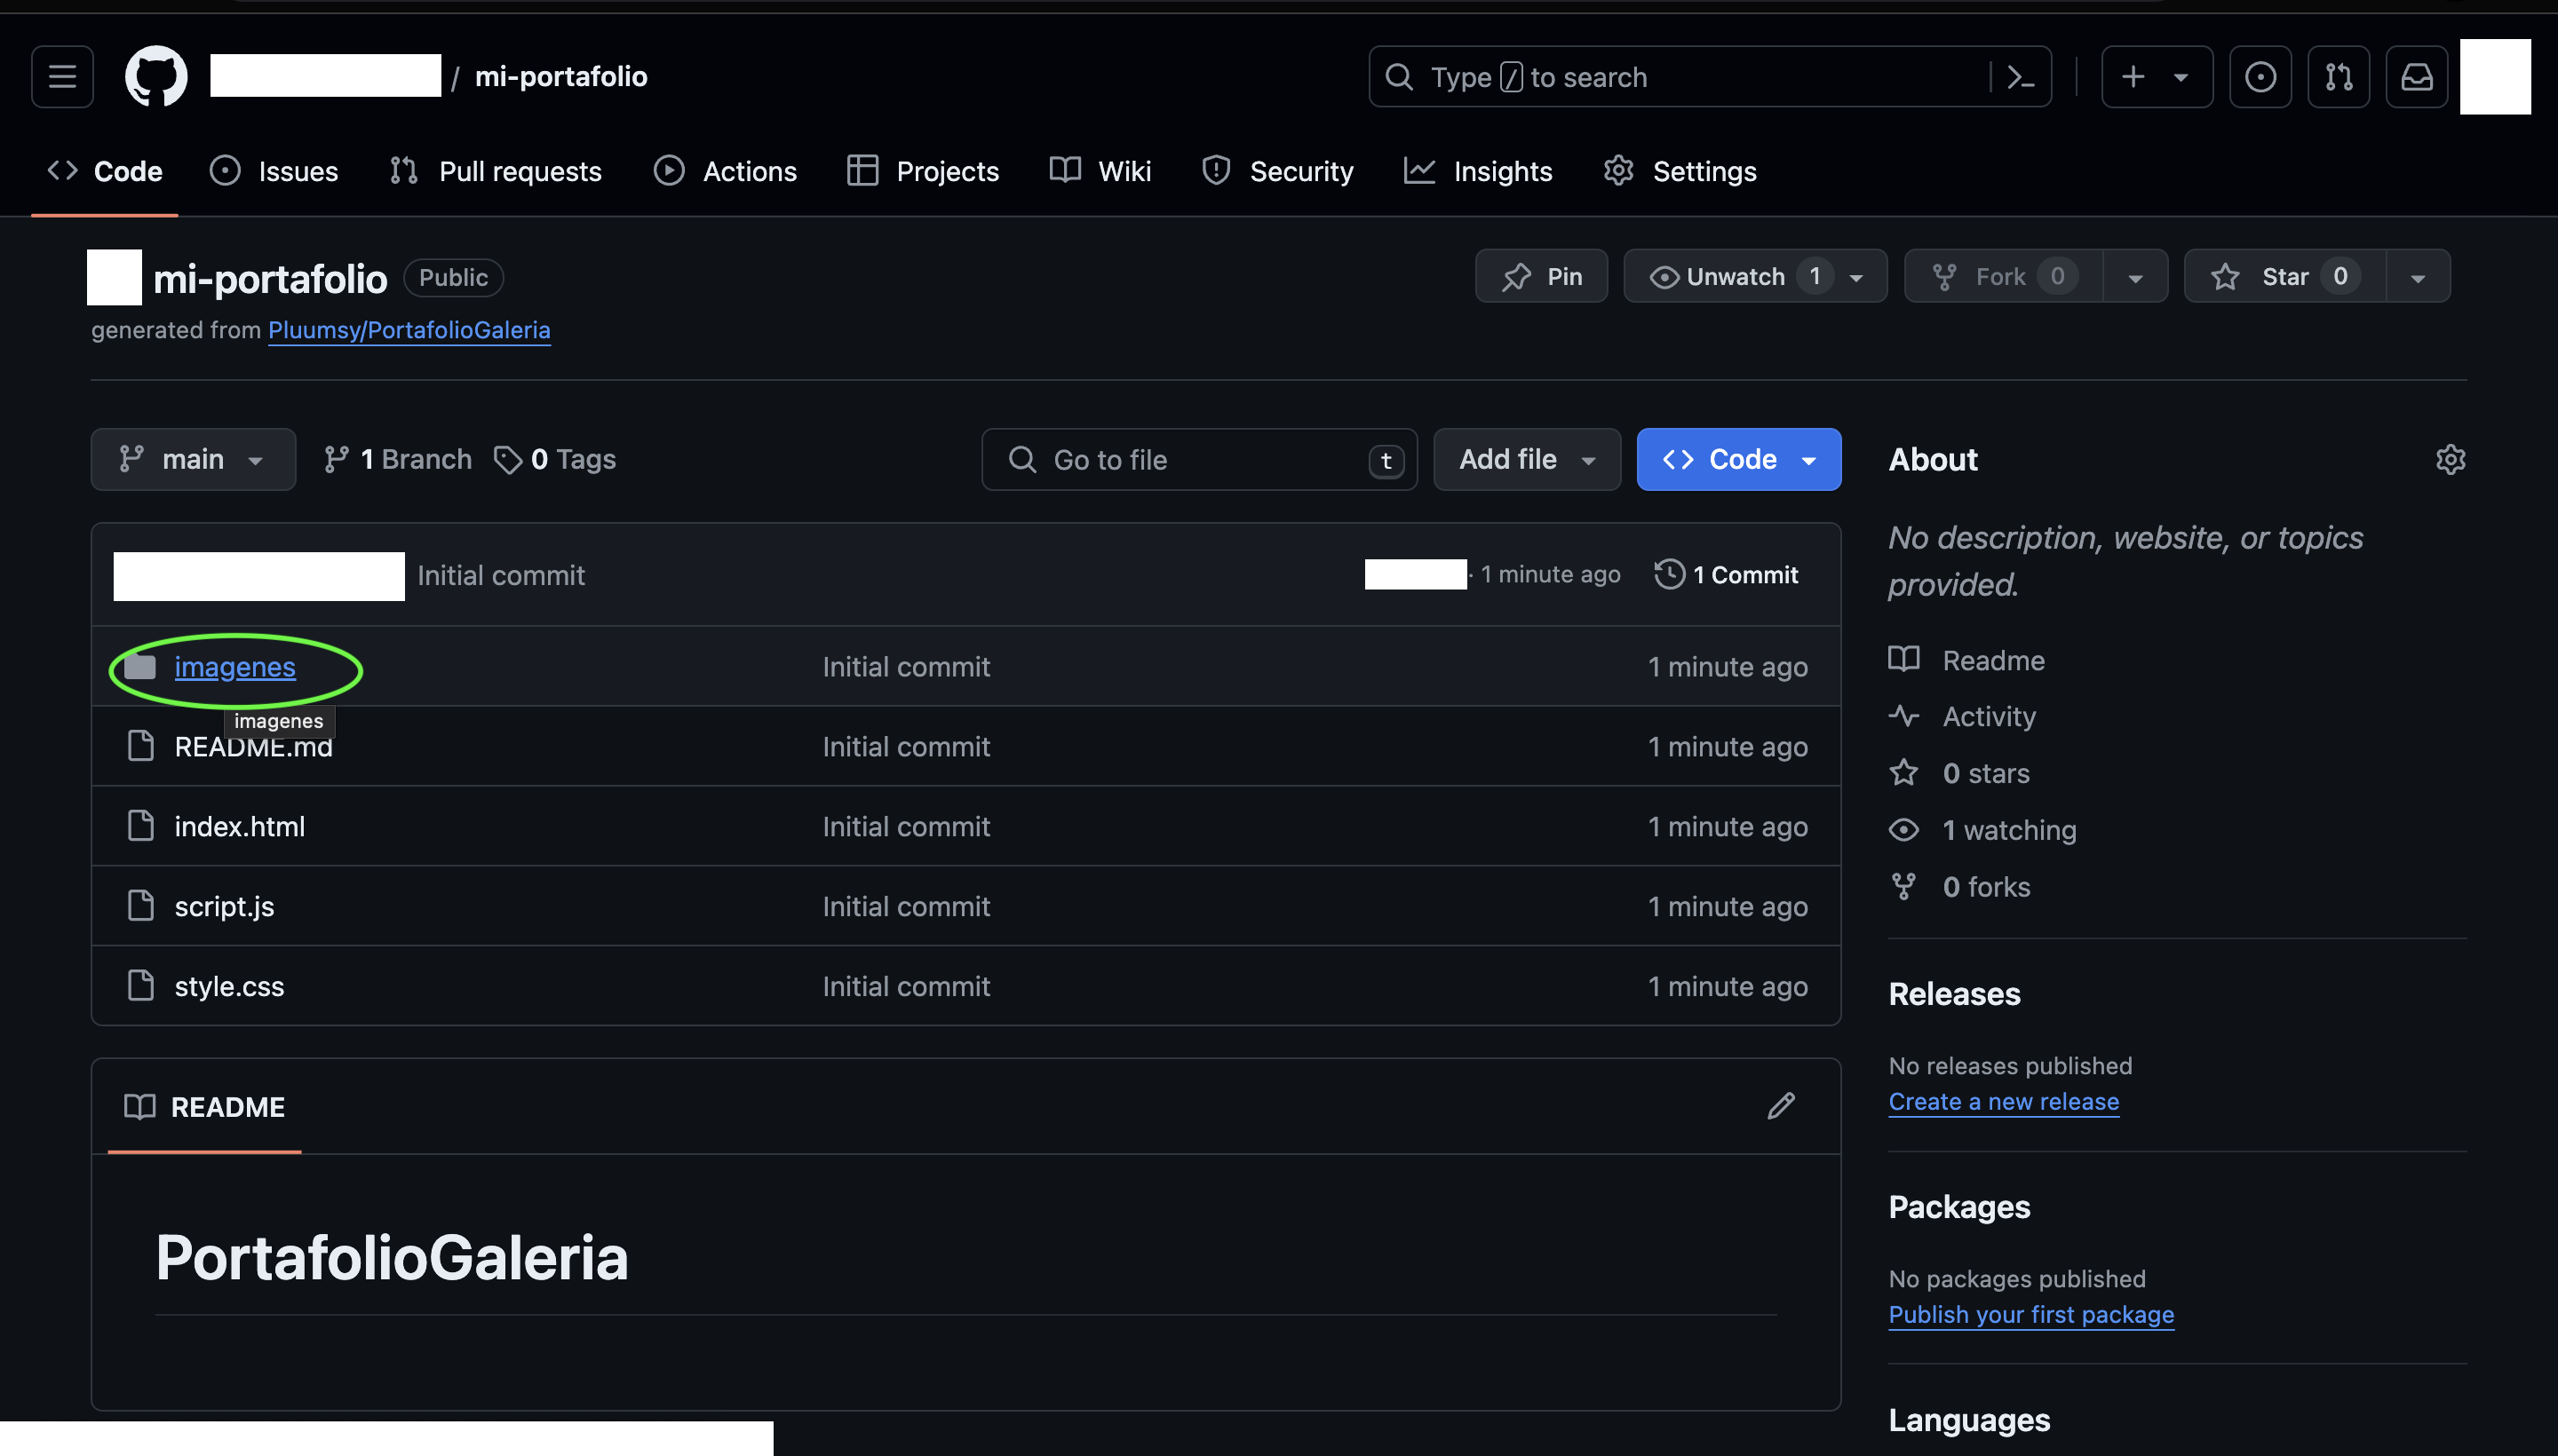Click the mi-portafolio breadcrumb in header

pyautogui.click(x=560, y=77)
